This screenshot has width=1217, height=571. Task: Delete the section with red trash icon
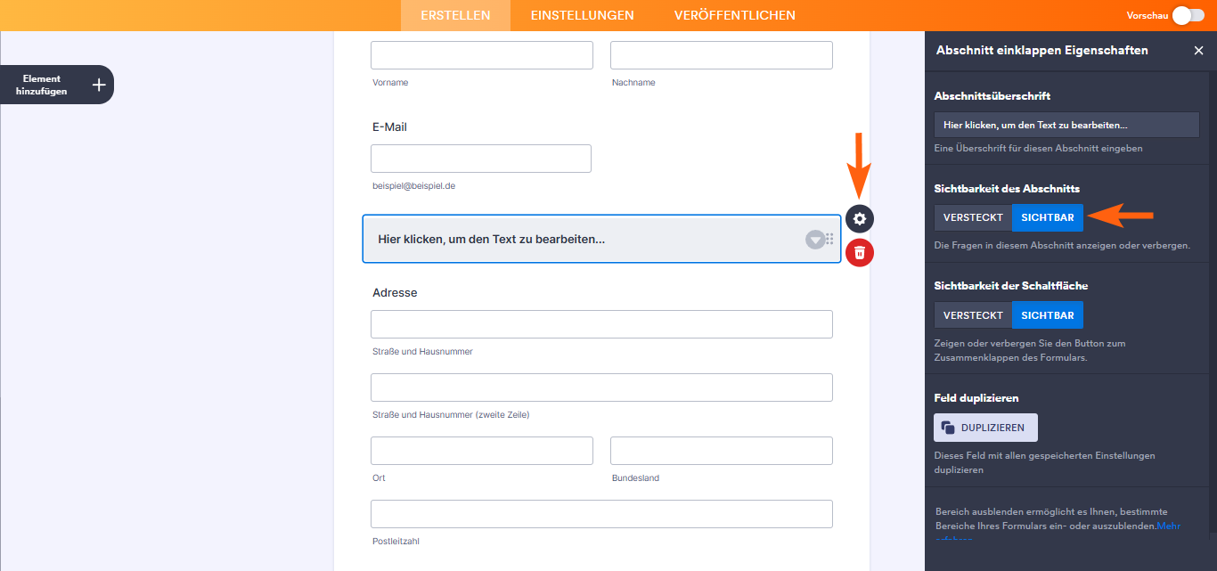click(x=860, y=253)
